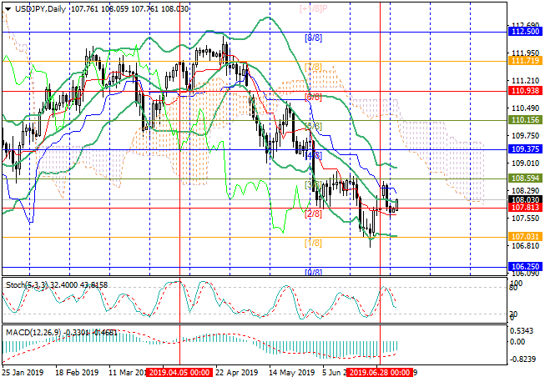545x382 pixels.
Task: Click the 18 Feb 2019 date axis label
Action: [75, 373]
